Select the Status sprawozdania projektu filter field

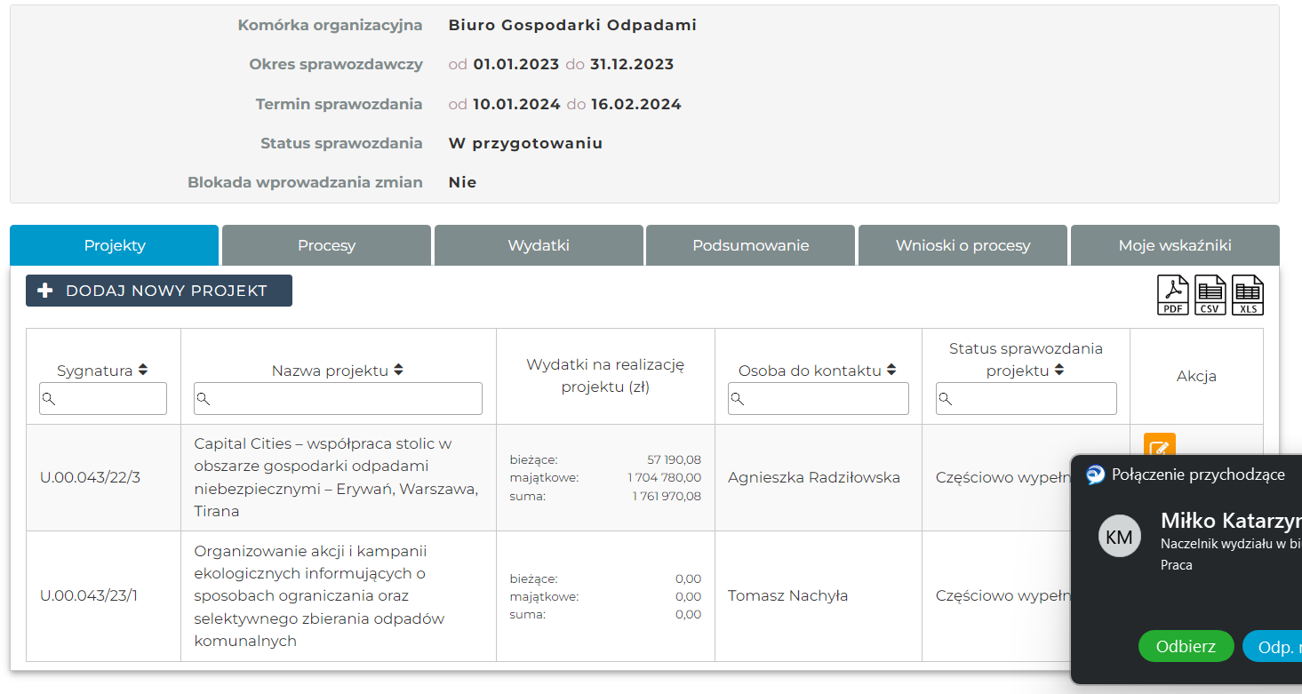tap(1026, 399)
